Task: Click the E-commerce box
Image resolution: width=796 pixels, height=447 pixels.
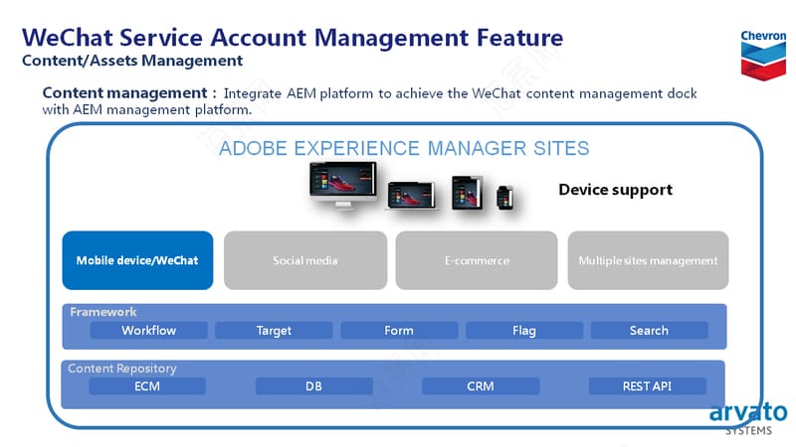Action: pos(477,260)
